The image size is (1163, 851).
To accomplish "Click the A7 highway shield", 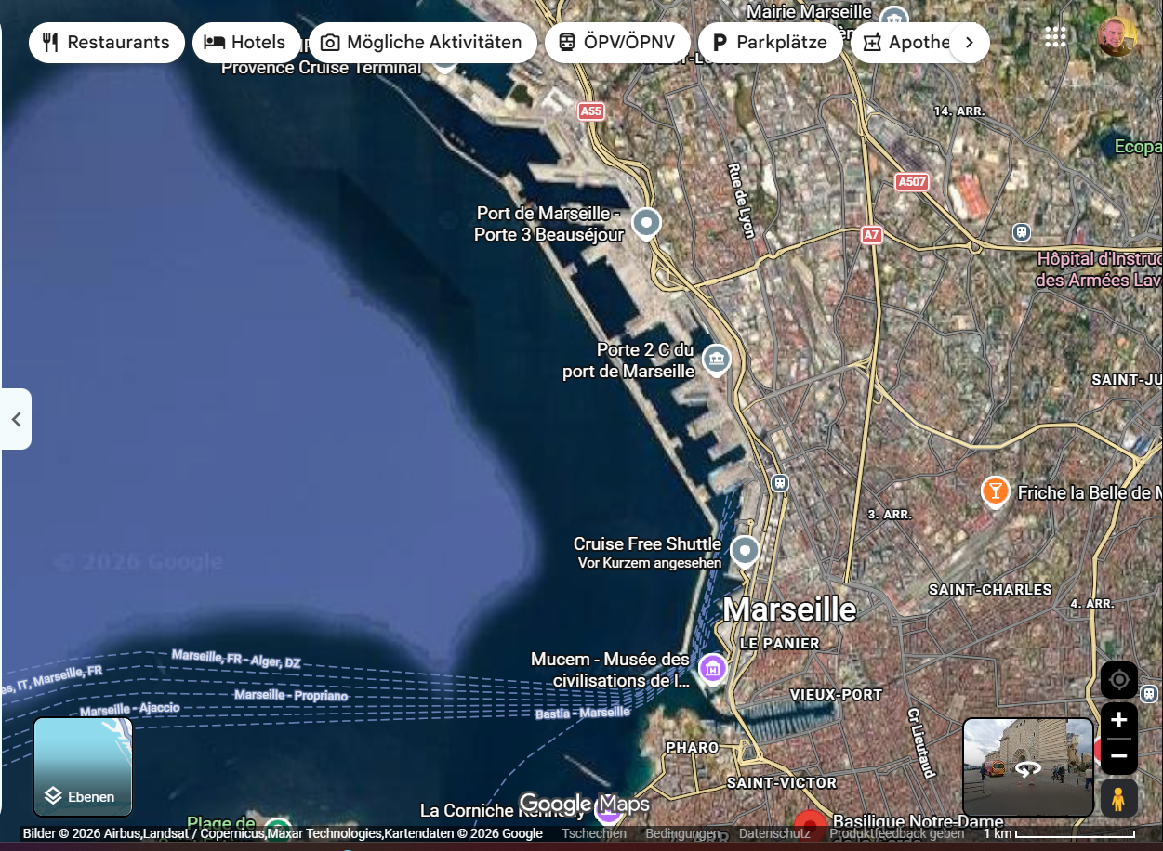I will click(x=871, y=235).
